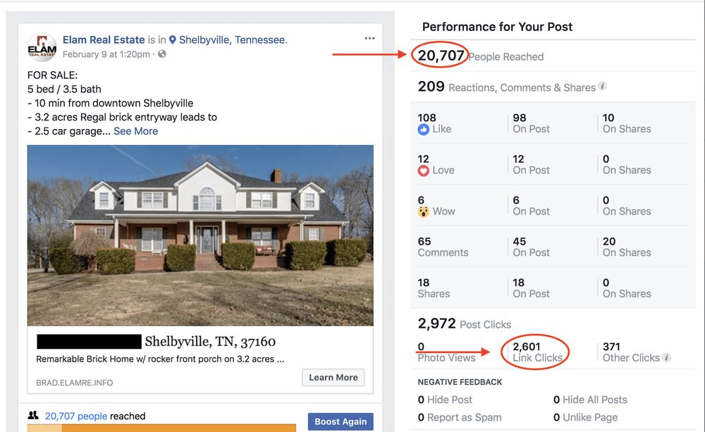Open the three-dot post options menu
The height and width of the screenshot is (432, 705).
coord(369,38)
